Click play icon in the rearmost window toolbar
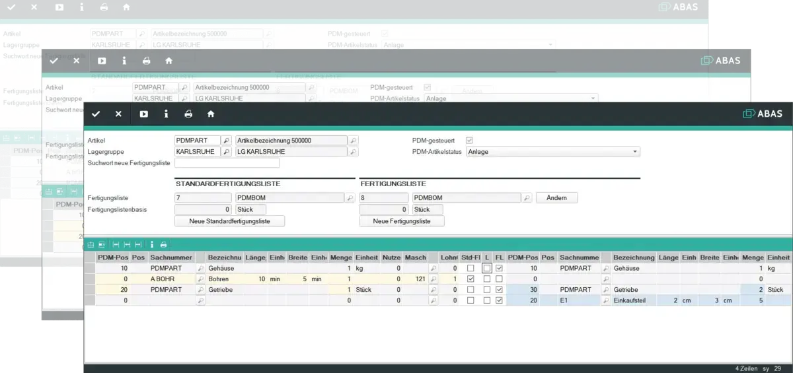Screen dimensions: 793x373 click(59, 7)
